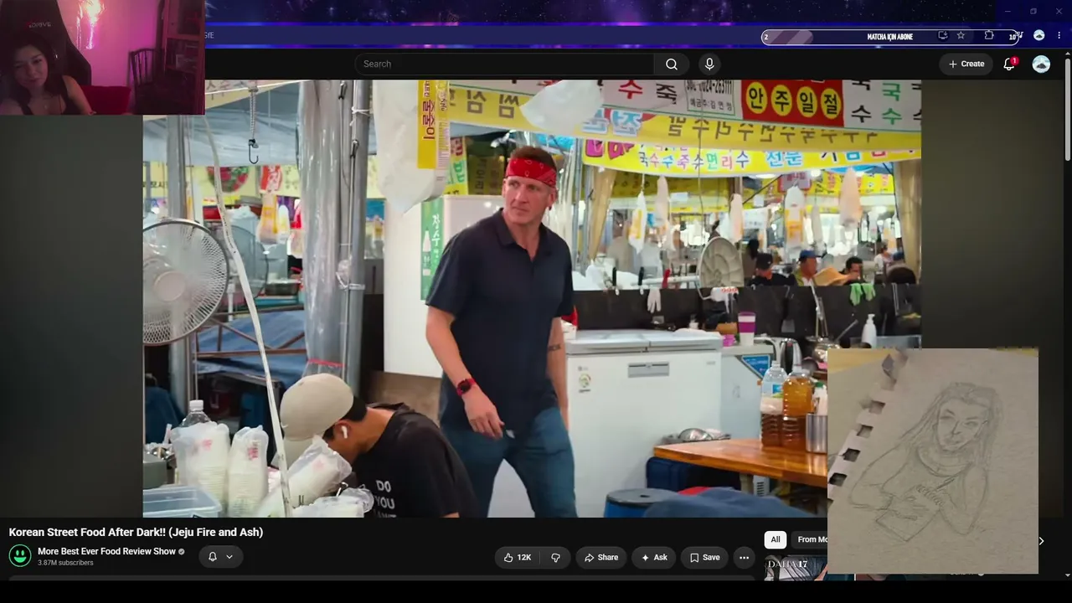Click the YouTube search magnifier button
Image resolution: width=1072 pixels, height=603 pixels.
pos(672,64)
